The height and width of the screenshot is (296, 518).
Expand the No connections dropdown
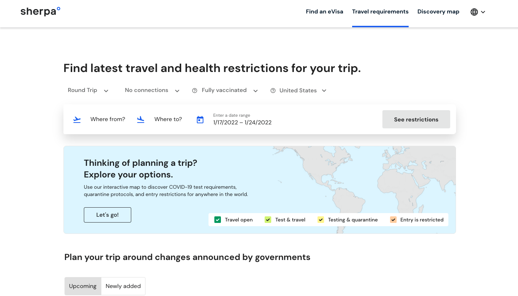pos(152,91)
